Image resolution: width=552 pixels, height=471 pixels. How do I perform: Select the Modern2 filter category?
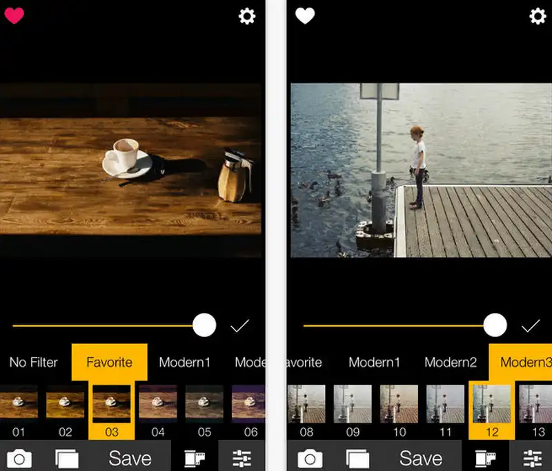pyautogui.click(x=451, y=362)
